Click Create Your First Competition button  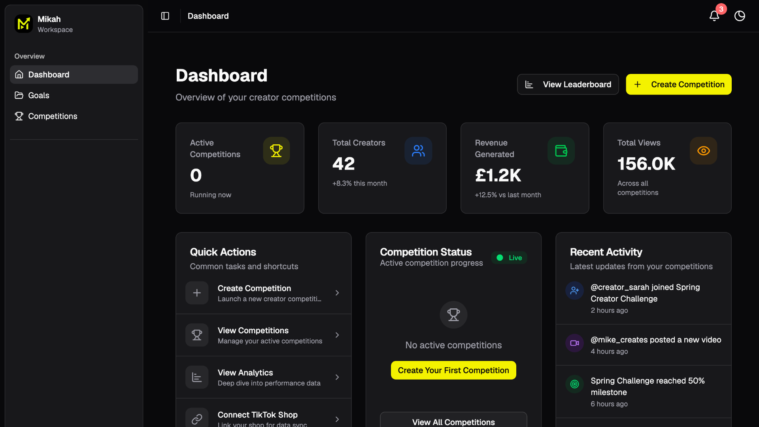click(453, 370)
